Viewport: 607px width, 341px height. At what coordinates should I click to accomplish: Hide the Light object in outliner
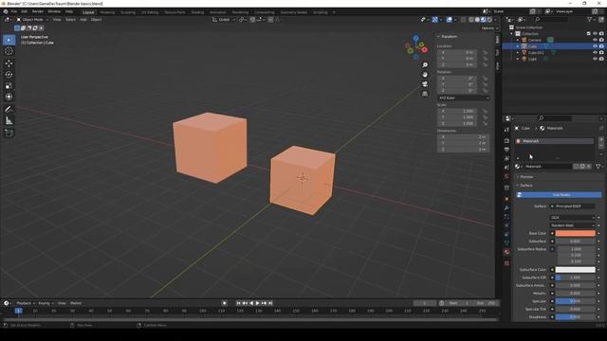[595, 59]
